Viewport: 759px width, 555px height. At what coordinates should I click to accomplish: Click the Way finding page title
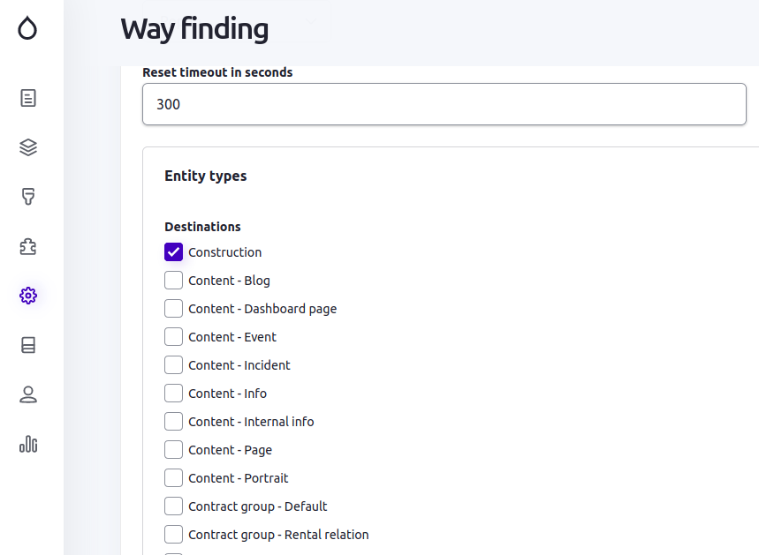click(194, 29)
